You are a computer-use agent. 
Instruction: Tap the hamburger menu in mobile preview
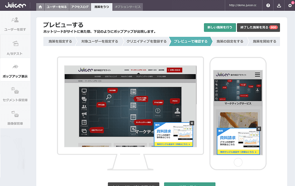pos(258,74)
